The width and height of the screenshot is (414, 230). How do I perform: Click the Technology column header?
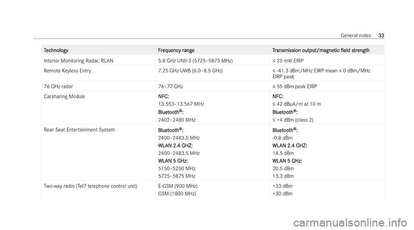(x=56, y=50)
